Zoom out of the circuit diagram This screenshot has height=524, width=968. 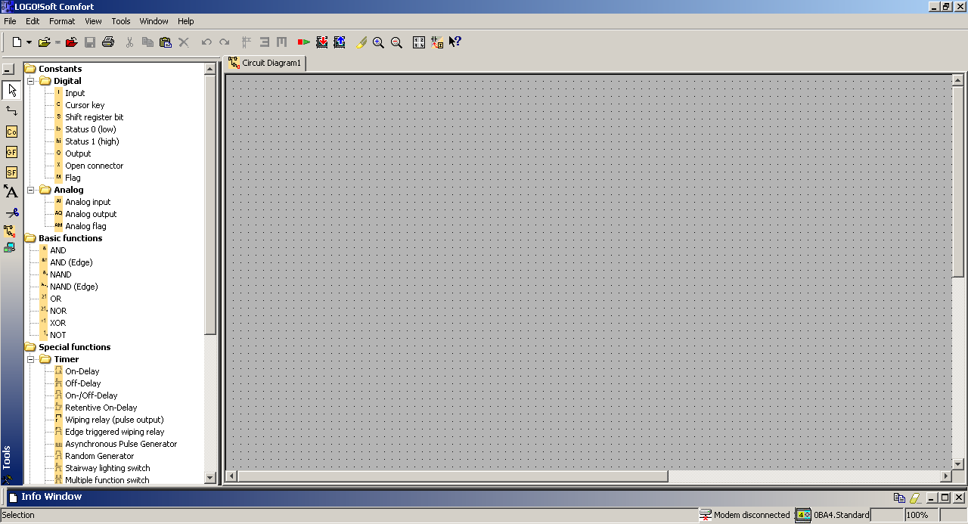pos(396,42)
